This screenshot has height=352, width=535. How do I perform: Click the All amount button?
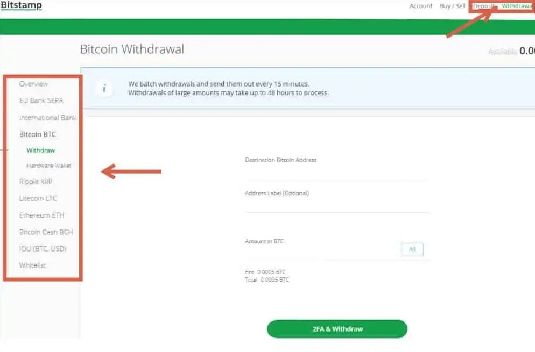click(412, 249)
